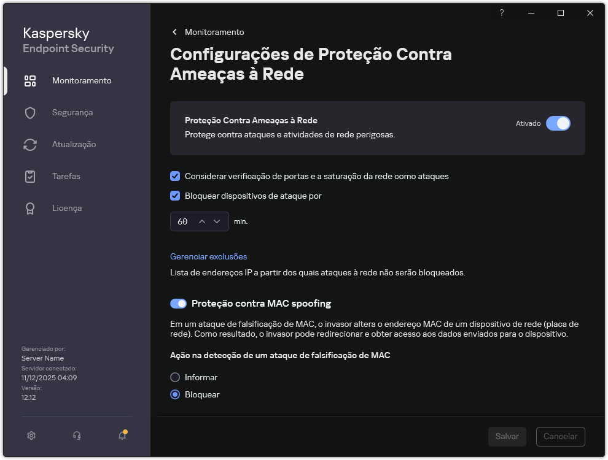The width and height of the screenshot is (608, 460).
Task: Open the Tarefas clipboard icon
Action: pos(30,176)
